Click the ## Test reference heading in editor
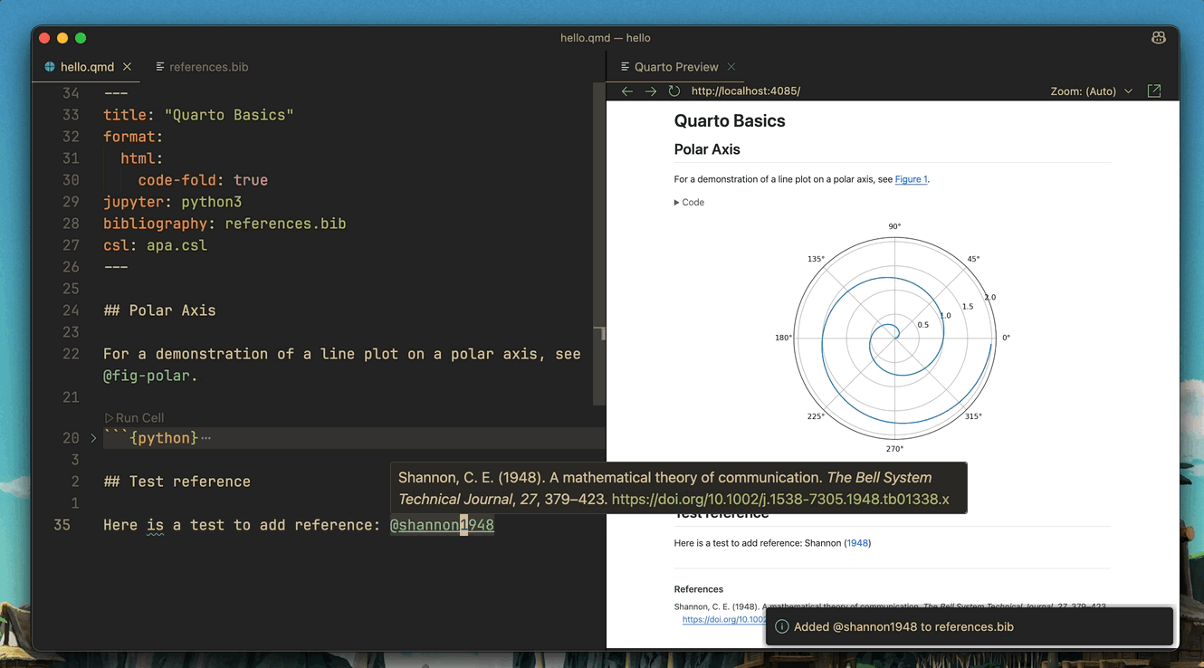 pyautogui.click(x=177, y=482)
